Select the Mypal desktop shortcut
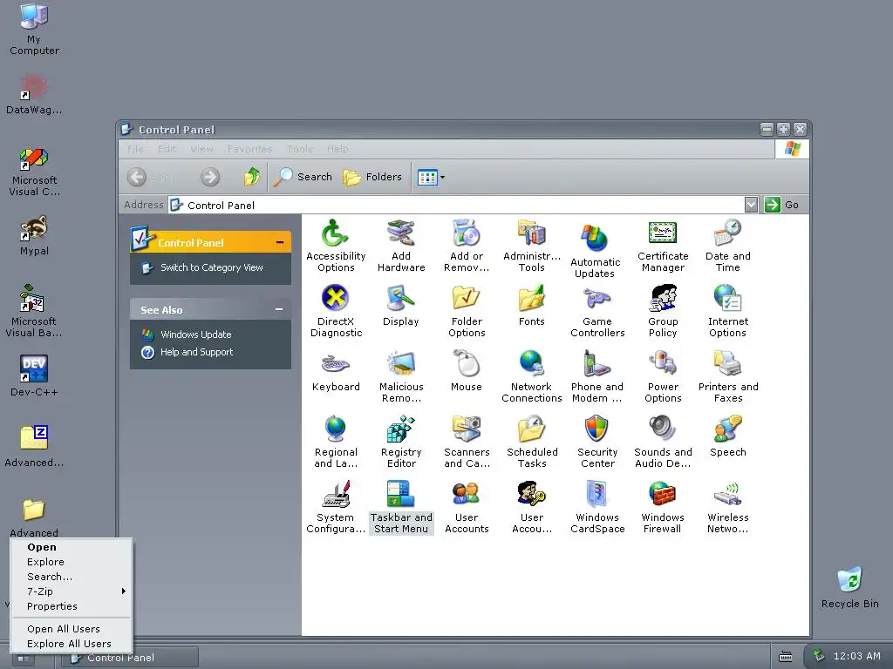 point(34,235)
